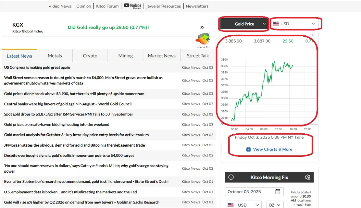Screen dimensions: 361x208
Task: Click the green change value 29.50
Action: 288,41
